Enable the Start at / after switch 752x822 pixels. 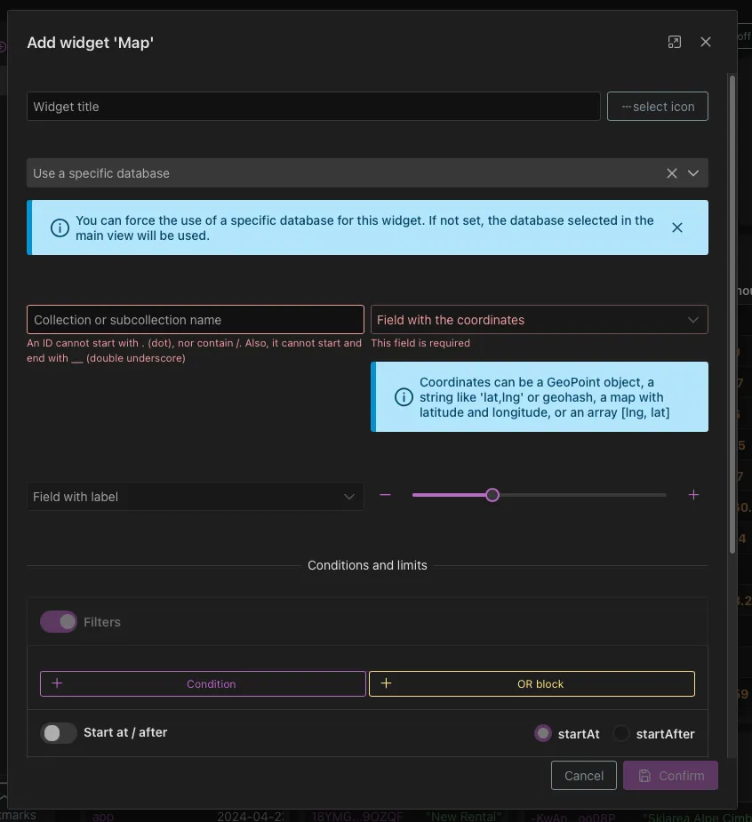(x=59, y=733)
